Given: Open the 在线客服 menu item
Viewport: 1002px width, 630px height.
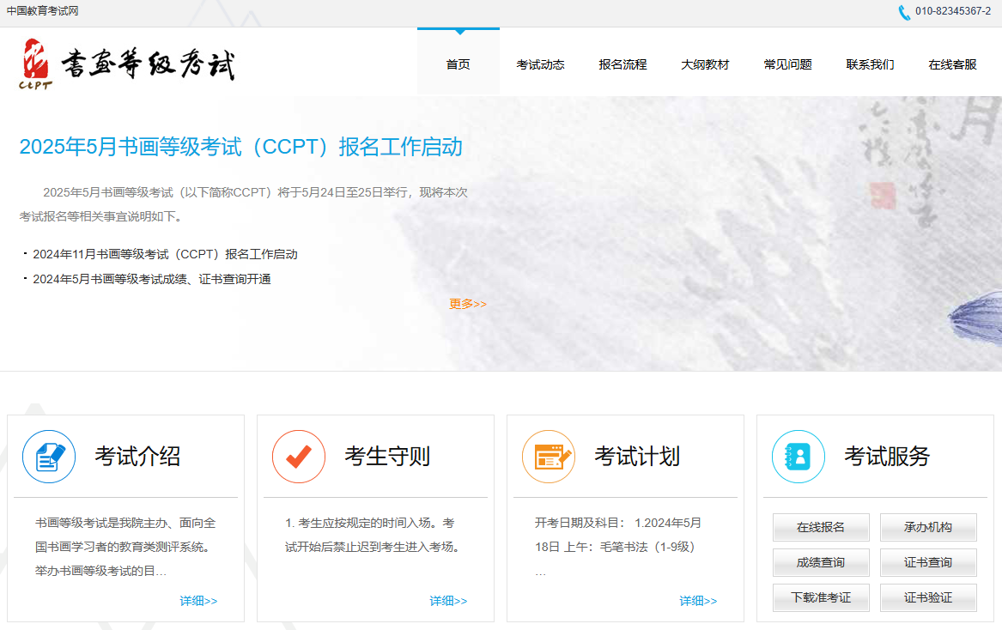Looking at the screenshot, I should pos(953,64).
